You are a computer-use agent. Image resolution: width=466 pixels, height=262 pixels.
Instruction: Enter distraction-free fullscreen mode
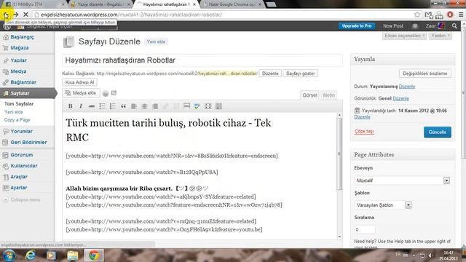coord(208,106)
